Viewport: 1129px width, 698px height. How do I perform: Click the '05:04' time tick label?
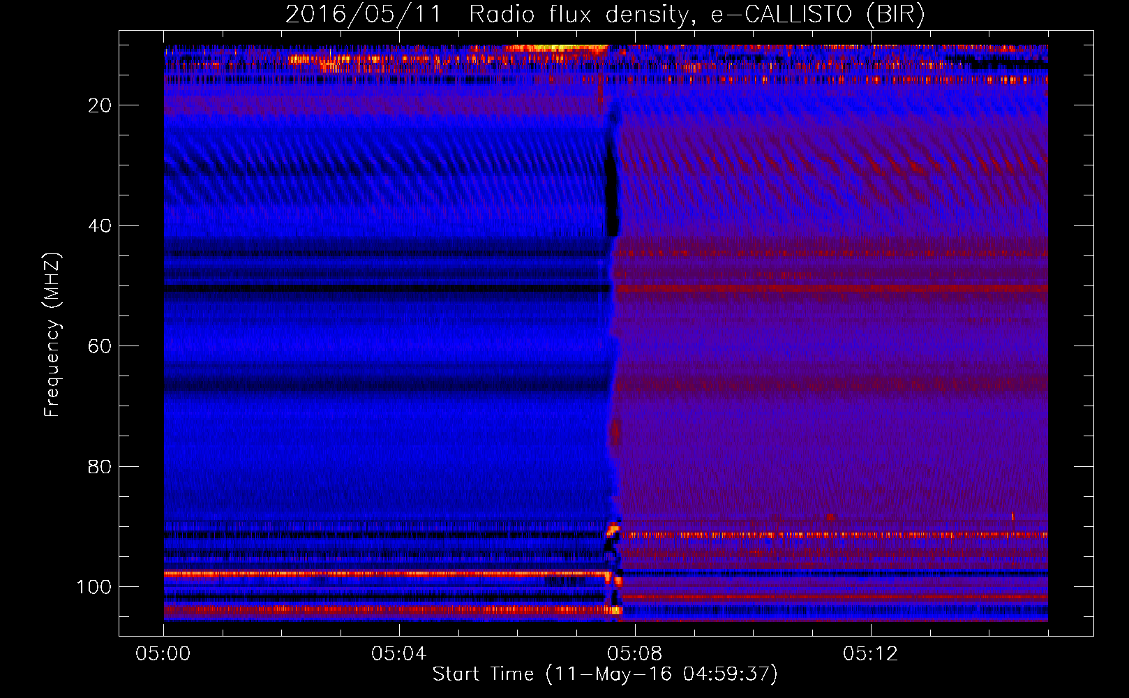click(398, 654)
